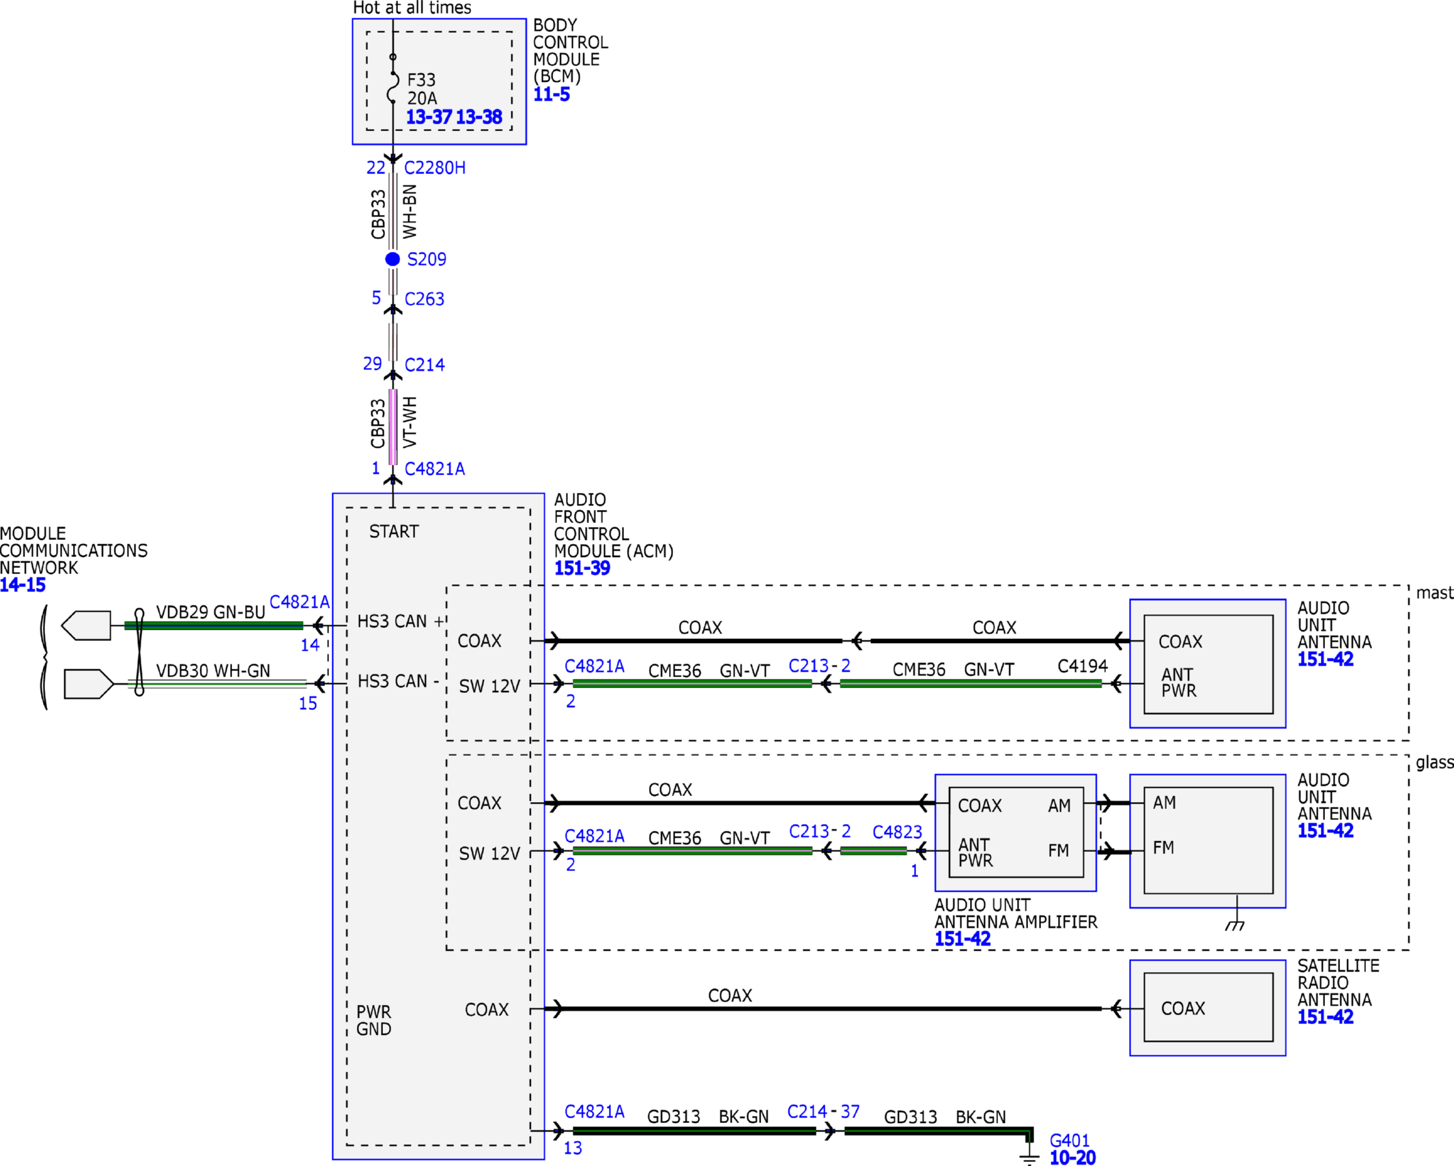The image size is (1454, 1166).
Task: Open 151-42 link beside the mast Audio Unit Antenna
Action: pyautogui.click(x=1325, y=659)
